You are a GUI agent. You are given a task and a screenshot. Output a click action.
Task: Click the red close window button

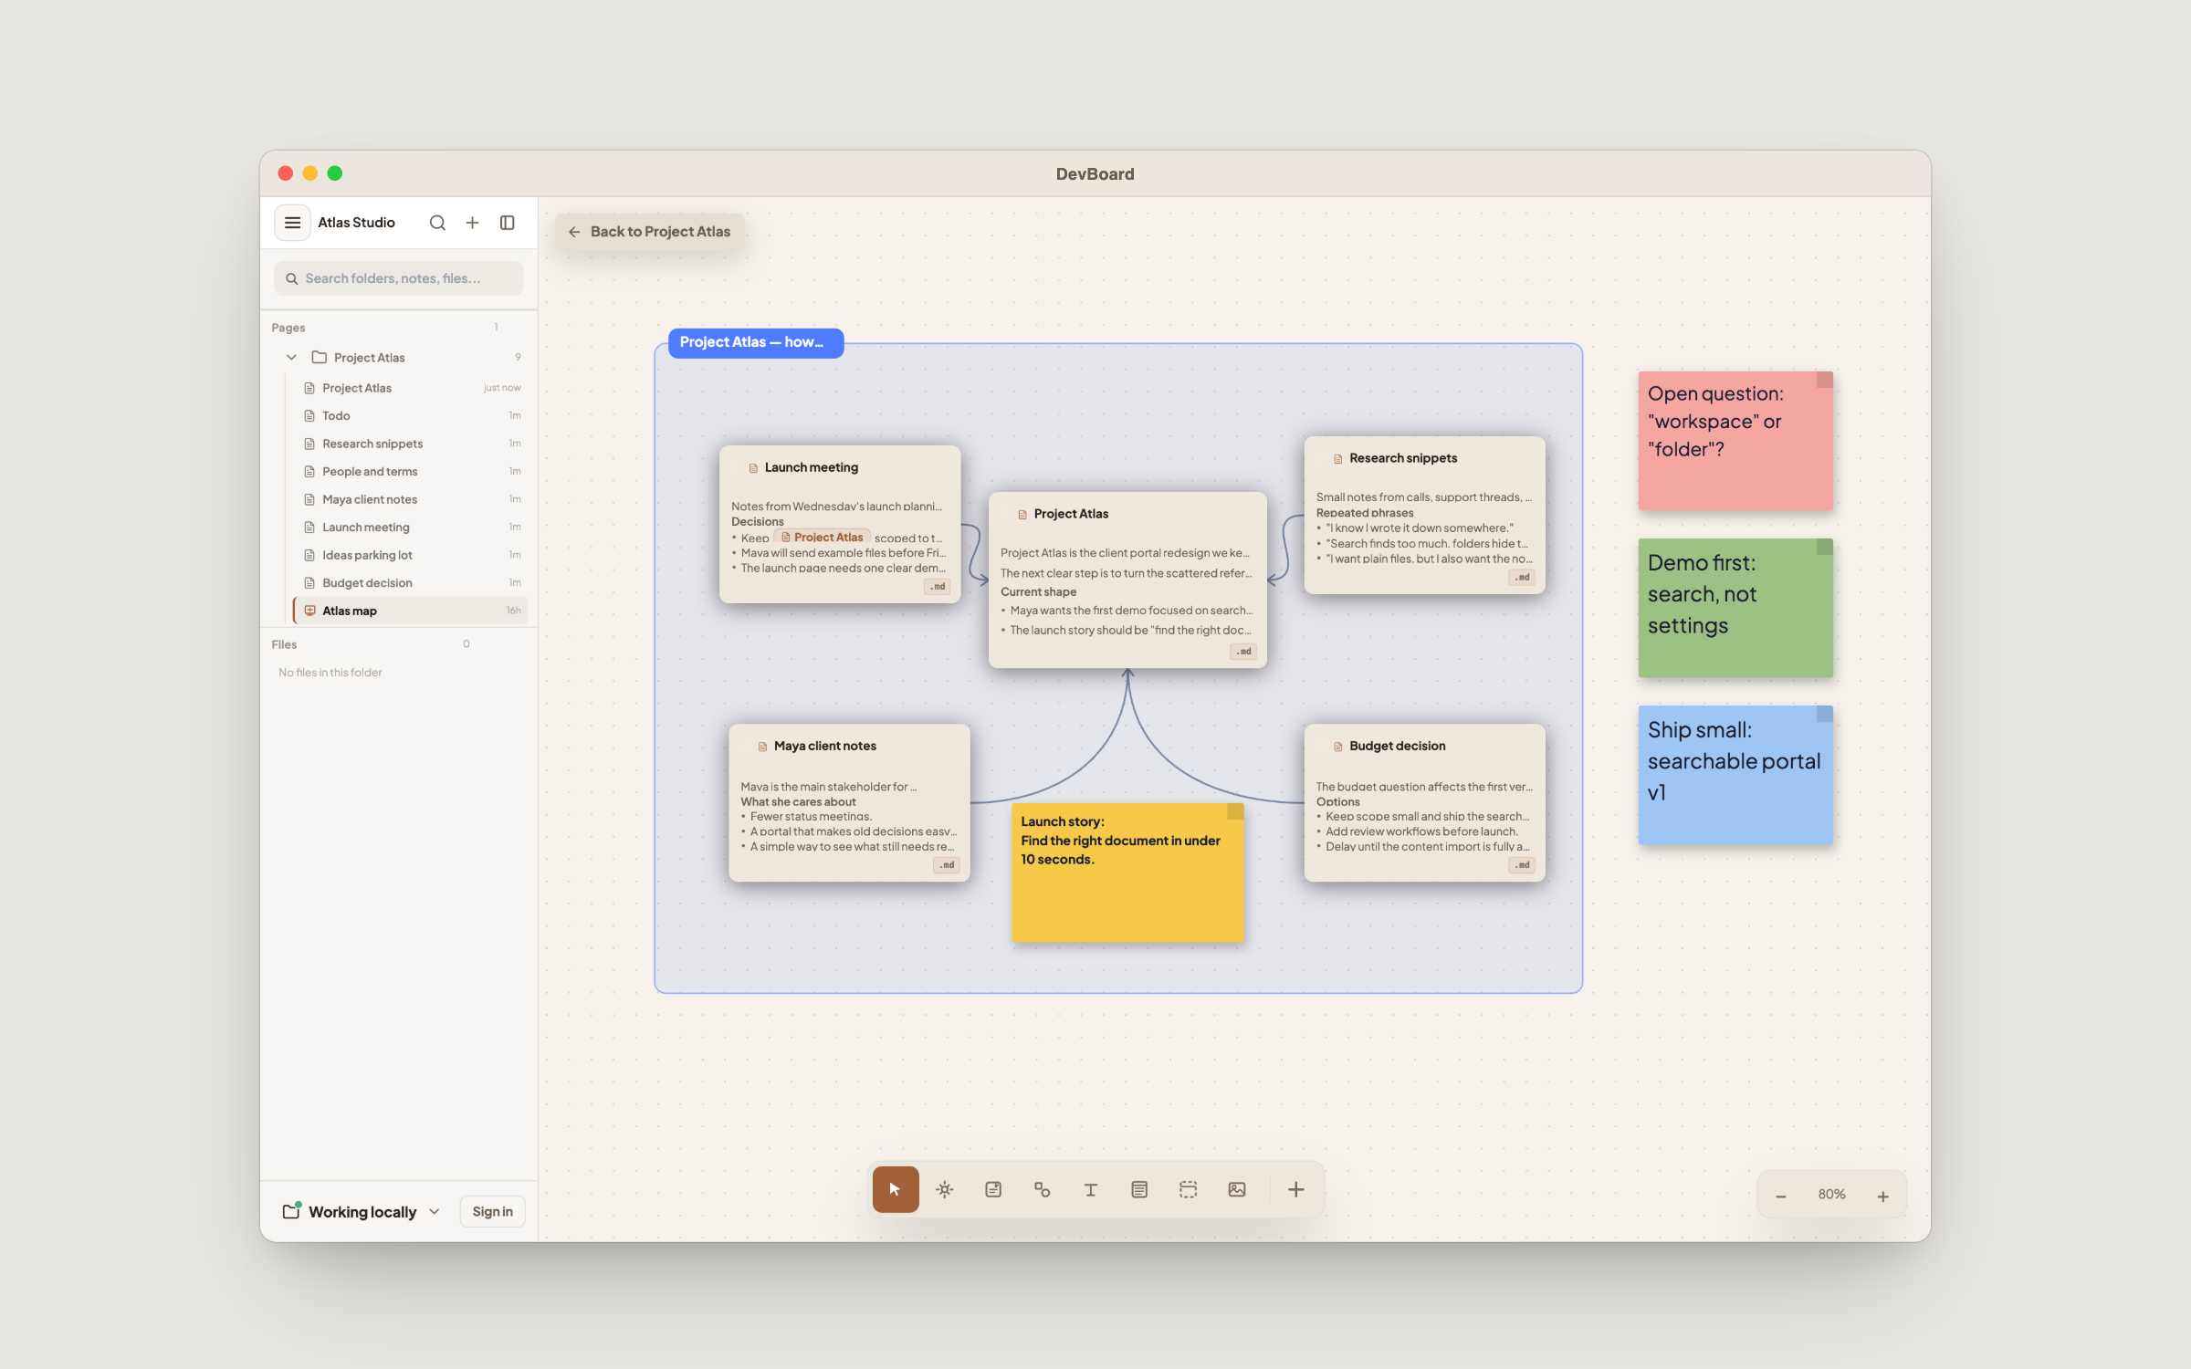coord(286,173)
